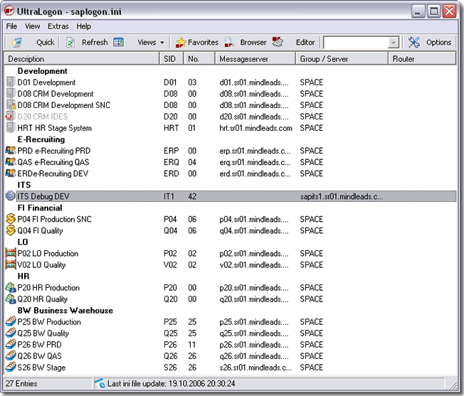Expand the toolbar search combo box arrow
The width and height of the screenshot is (464, 396).
click(x=394, y=43)
